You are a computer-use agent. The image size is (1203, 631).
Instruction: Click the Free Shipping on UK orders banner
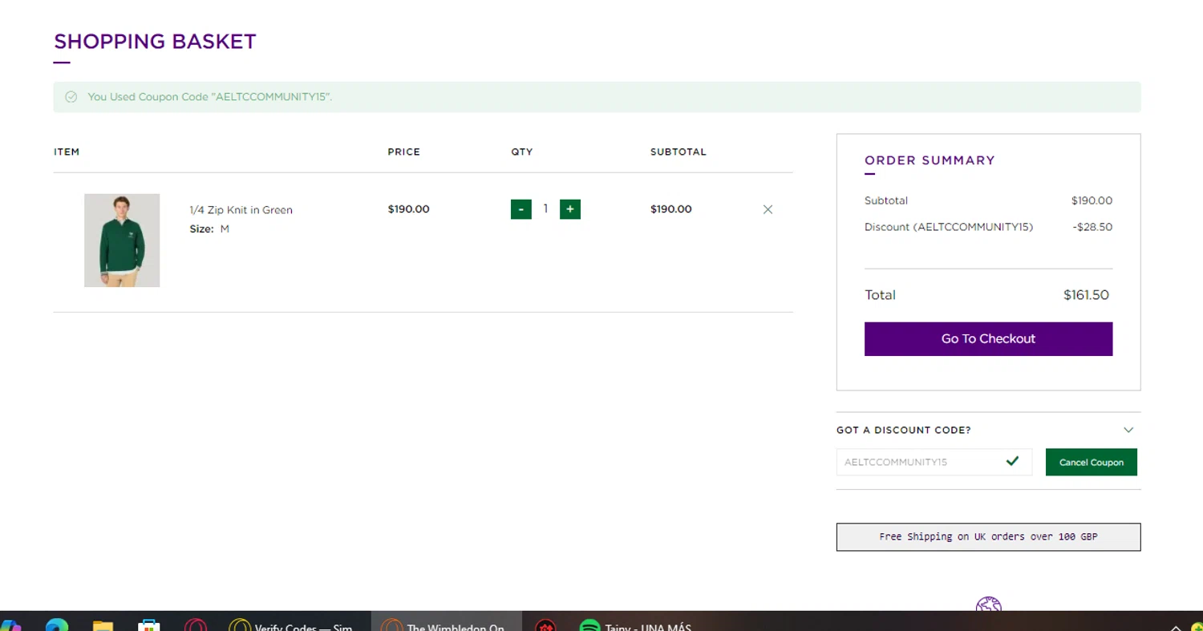[x=988, y=537]
